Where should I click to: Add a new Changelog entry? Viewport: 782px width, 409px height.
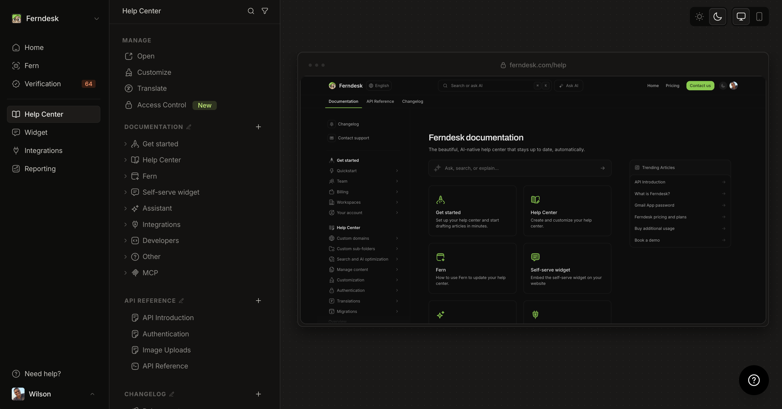coord(258,394)
